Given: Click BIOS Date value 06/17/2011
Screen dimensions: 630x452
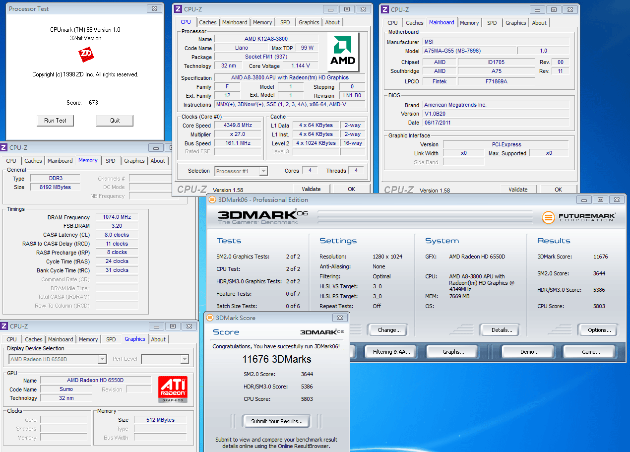Looking at the screenshot, I should tap(495, 123).
